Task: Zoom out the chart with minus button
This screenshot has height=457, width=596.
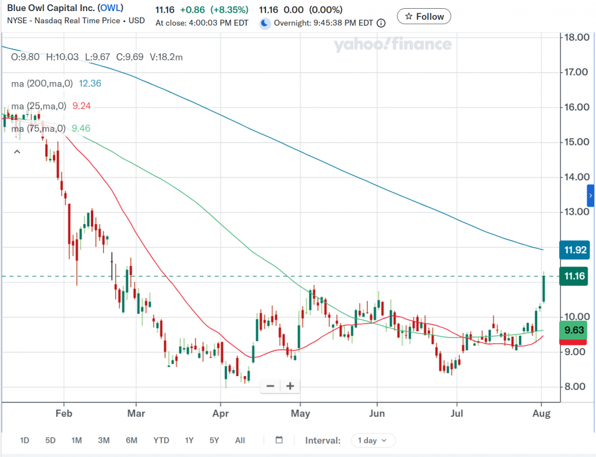Action: click(270, 386)
